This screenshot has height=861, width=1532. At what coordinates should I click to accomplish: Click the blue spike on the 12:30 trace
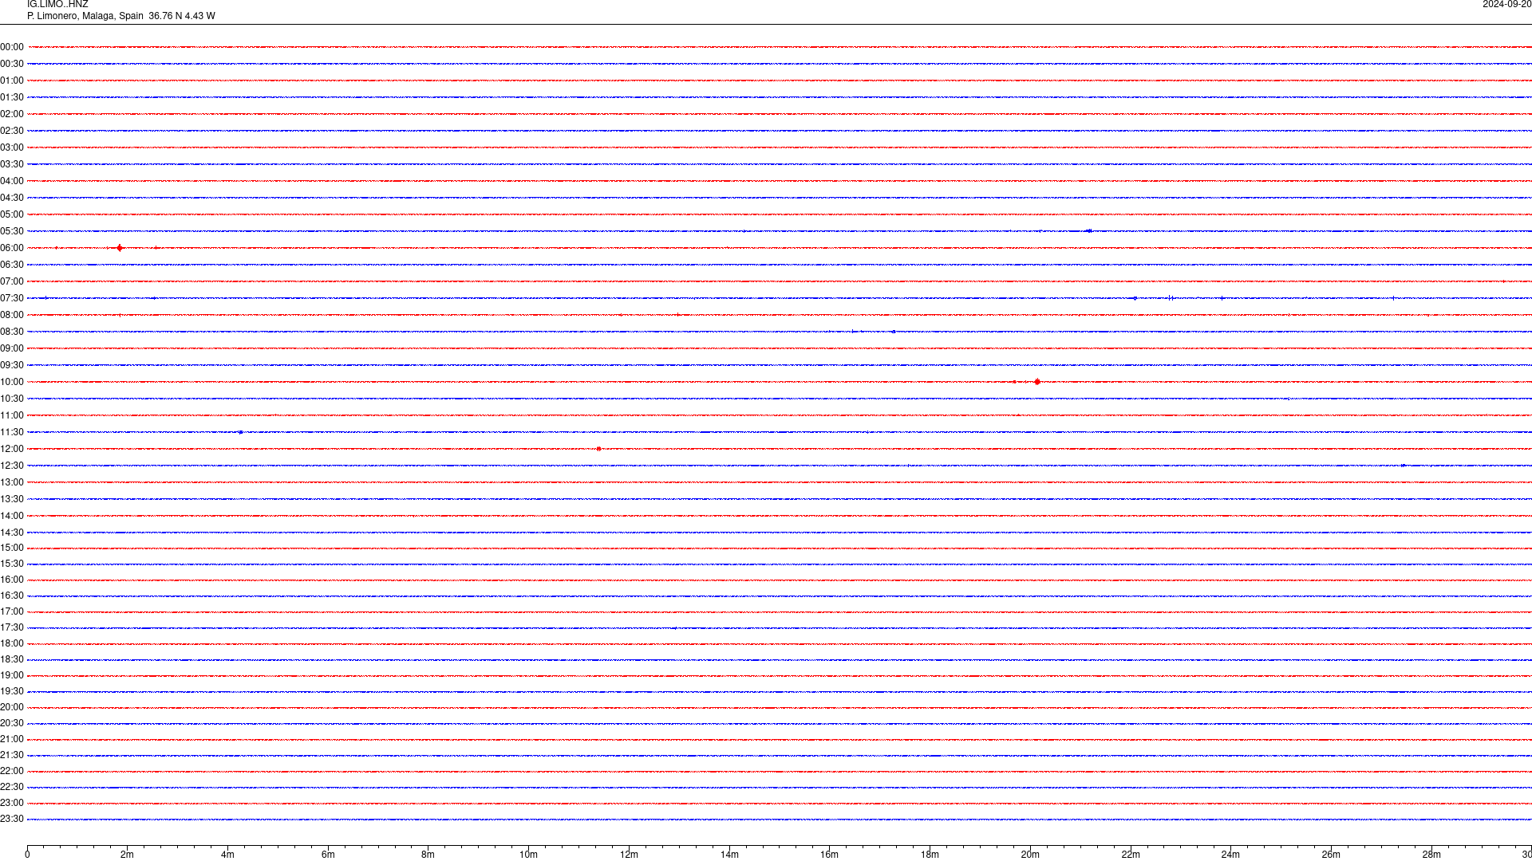1404,466
